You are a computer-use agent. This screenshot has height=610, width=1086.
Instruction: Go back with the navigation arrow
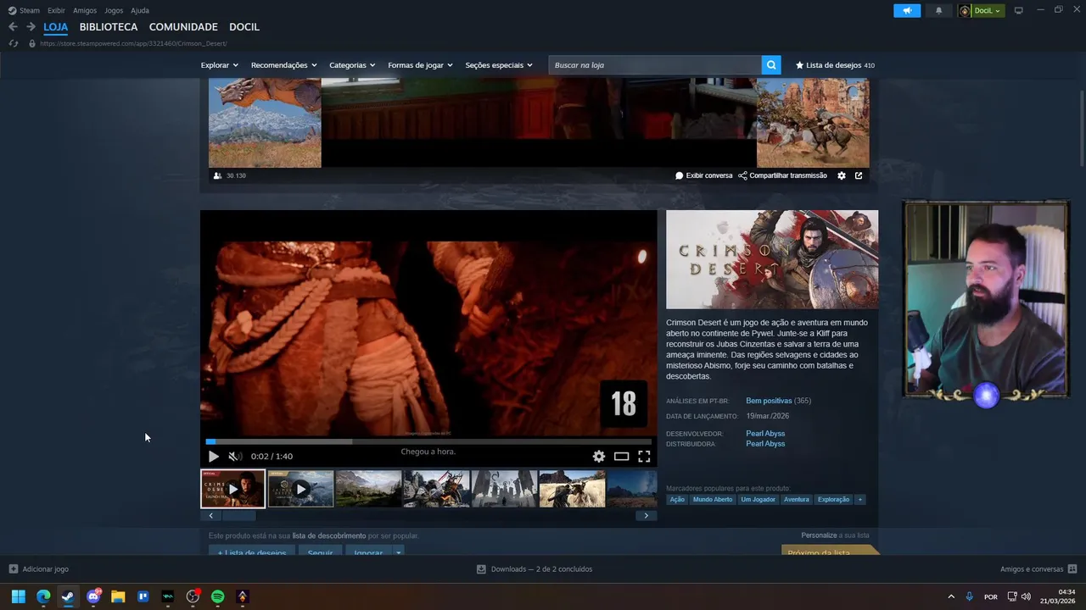(x=13, y=27)
